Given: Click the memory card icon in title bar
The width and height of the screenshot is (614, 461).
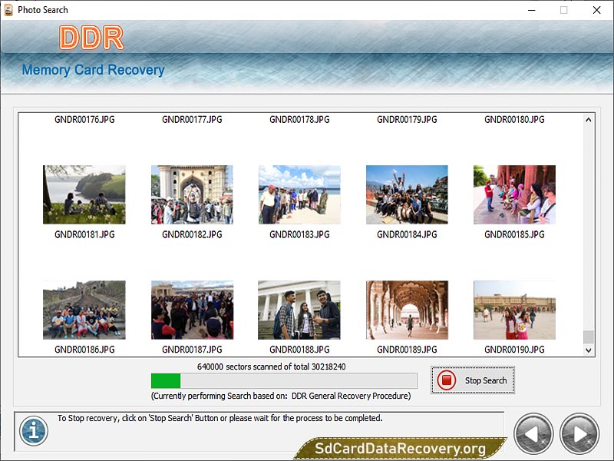Looking at the screenshot, I should click(9, 10).
